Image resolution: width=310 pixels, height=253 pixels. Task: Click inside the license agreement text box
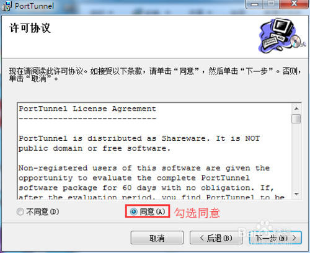pos(154,151)
